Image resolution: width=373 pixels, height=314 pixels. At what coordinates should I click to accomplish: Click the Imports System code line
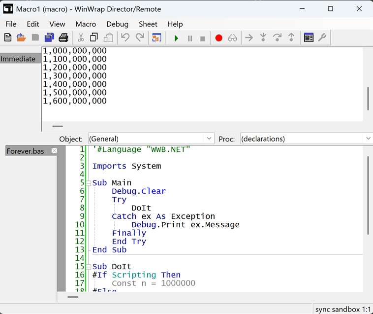point(126,166)
